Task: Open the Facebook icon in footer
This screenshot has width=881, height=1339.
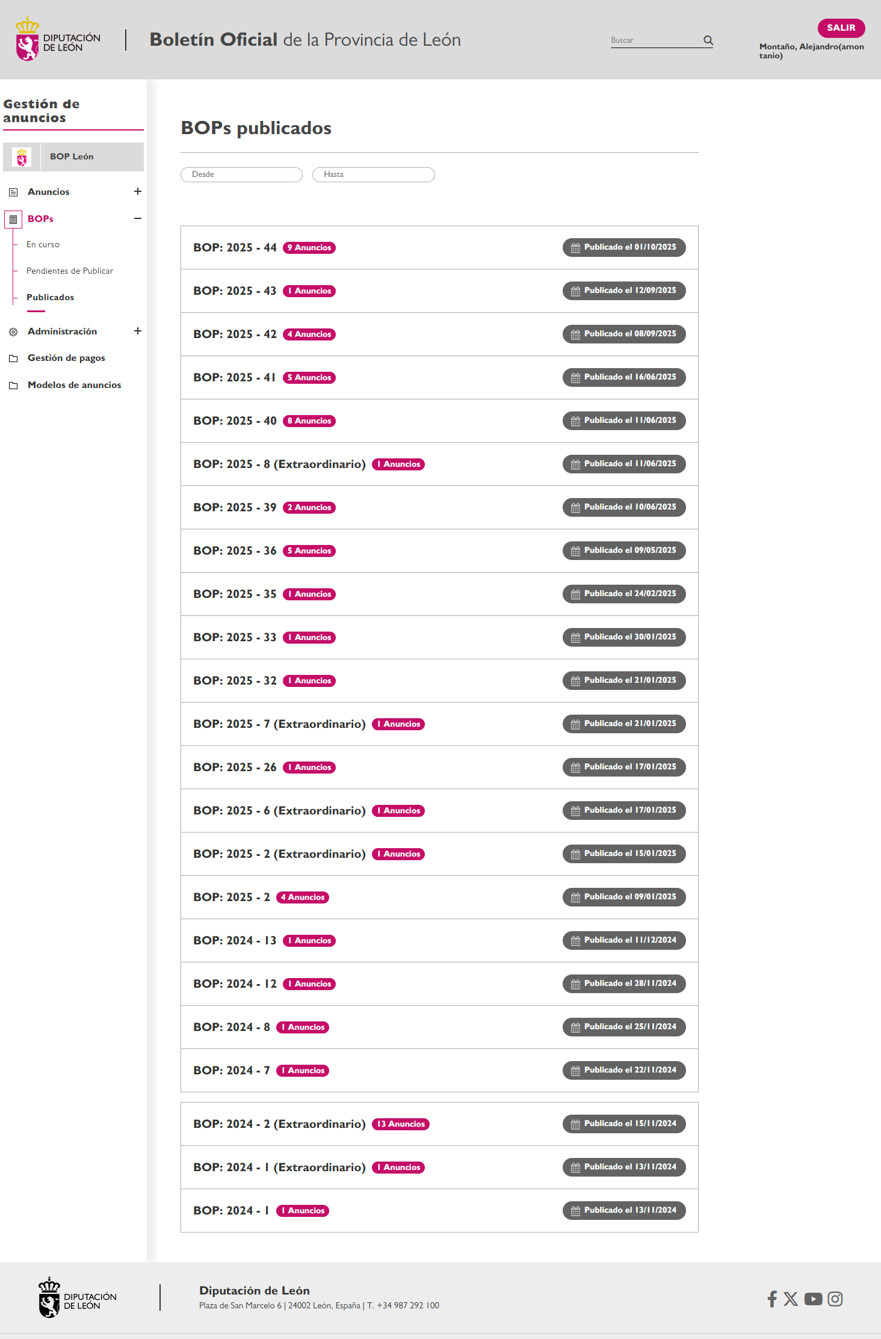Action: (772, 1299)
